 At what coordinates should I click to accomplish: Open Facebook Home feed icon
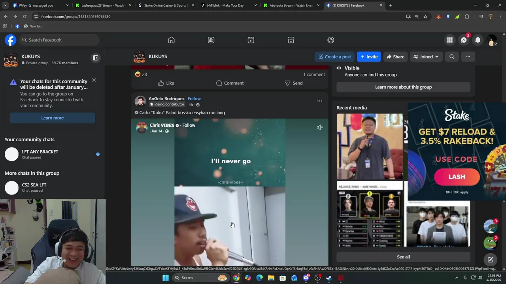tap(171, 40)
